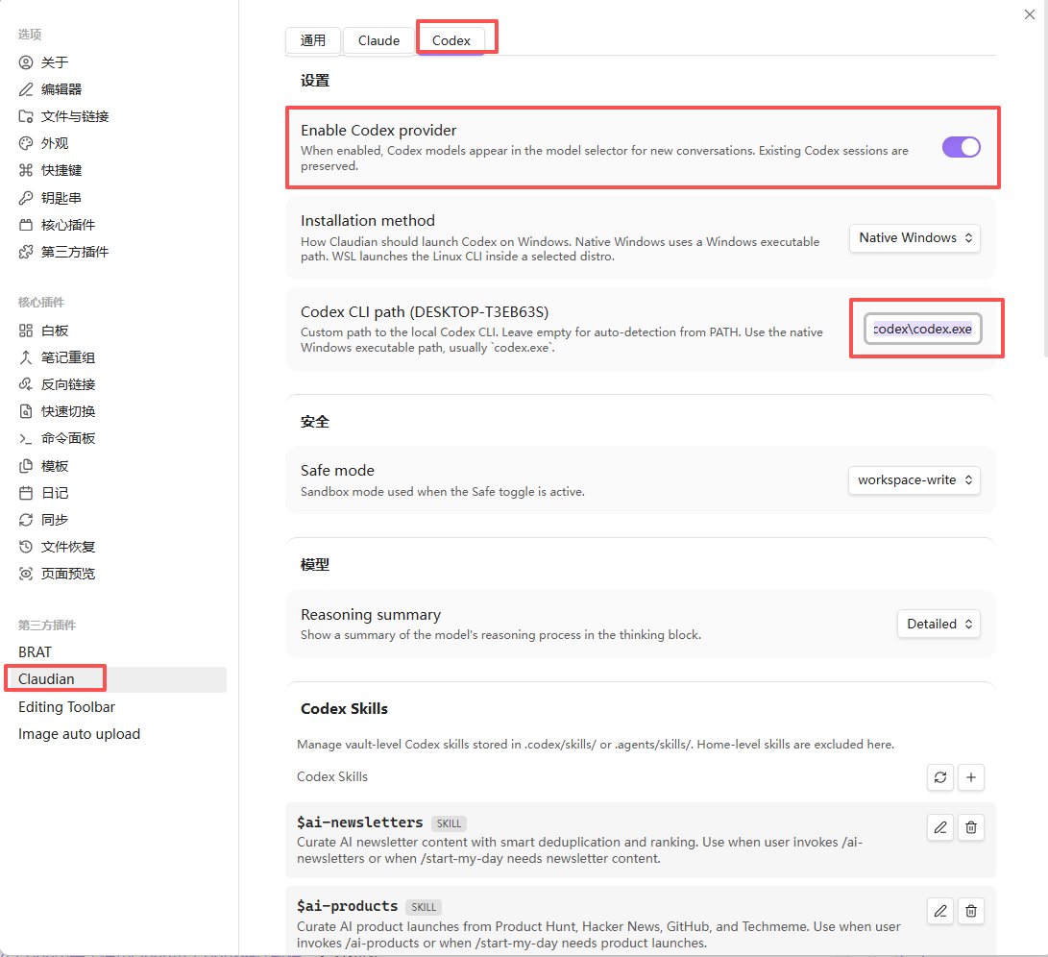Click the 钥匙串 key icon
The width and height of the screenshot is (1048, 957).
[25, 198]
